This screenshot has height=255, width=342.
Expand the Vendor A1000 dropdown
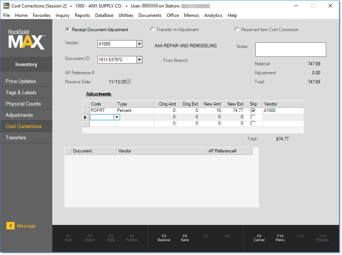[139, 44]
